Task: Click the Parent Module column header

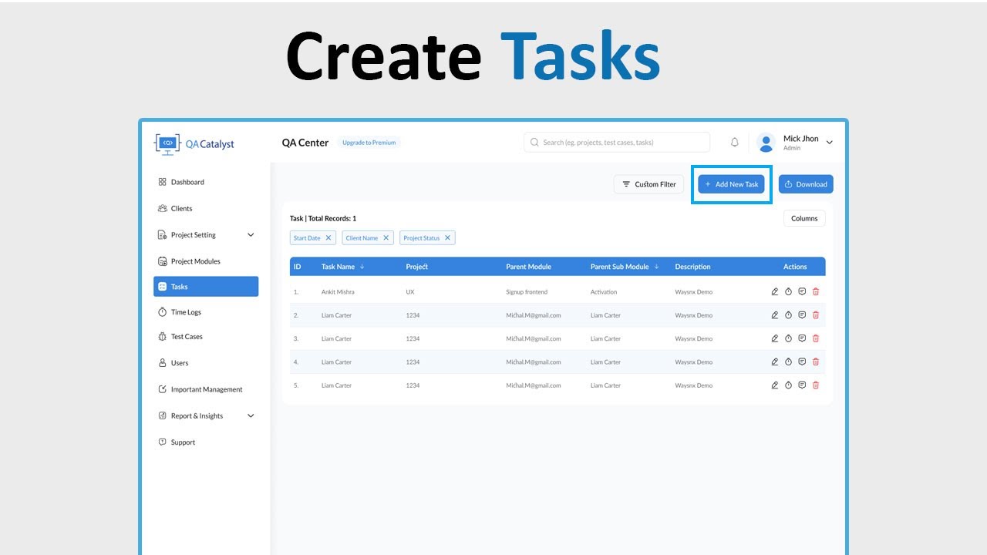Action: [528, 267]
